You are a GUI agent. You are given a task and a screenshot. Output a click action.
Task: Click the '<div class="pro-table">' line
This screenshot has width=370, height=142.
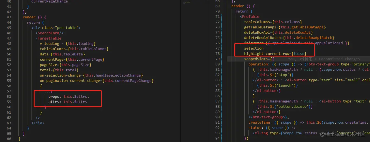point(56,28)
